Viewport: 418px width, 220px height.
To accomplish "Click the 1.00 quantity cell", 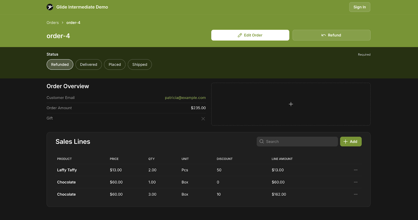I will coord(152,182).
